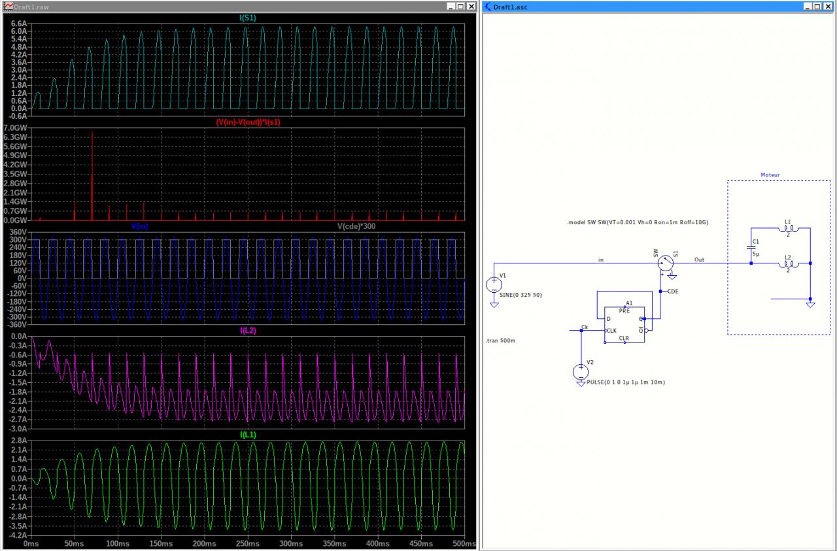Click the I(S1) trace label
Screen dimensions: 837x551
(248, 18)
